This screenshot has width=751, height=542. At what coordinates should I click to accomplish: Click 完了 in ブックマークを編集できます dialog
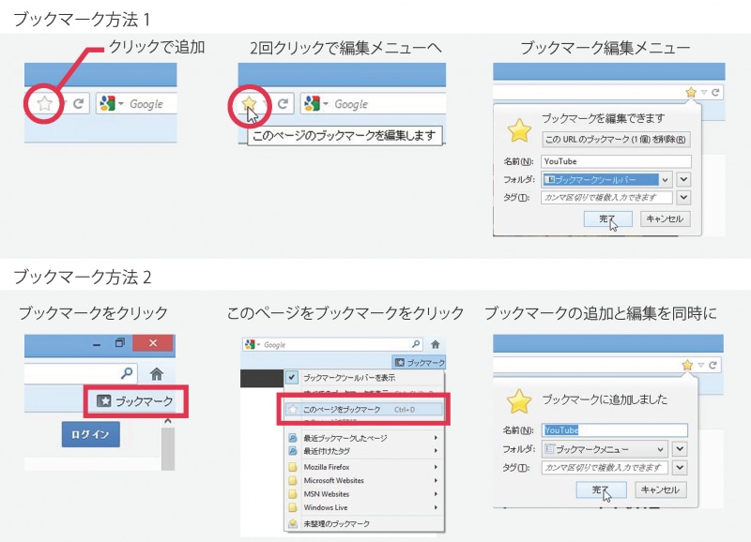click(x=607, y=219)
